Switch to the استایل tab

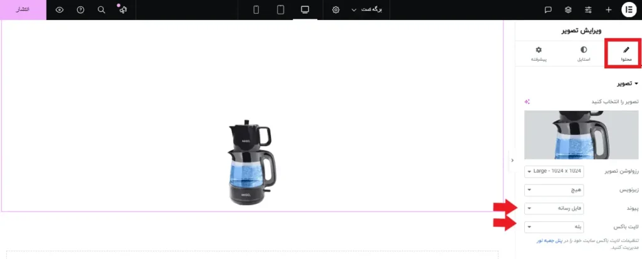tap(584, 54)
